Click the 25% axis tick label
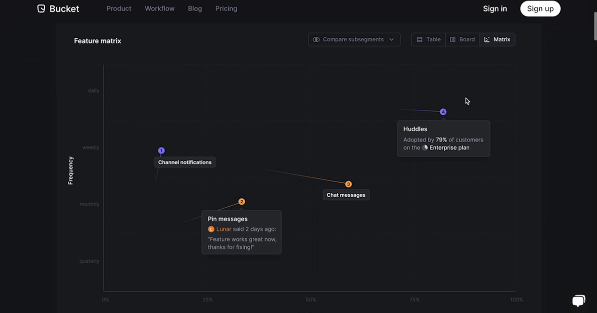The width and height of the screenshot is (597, 313). point(207,300)
